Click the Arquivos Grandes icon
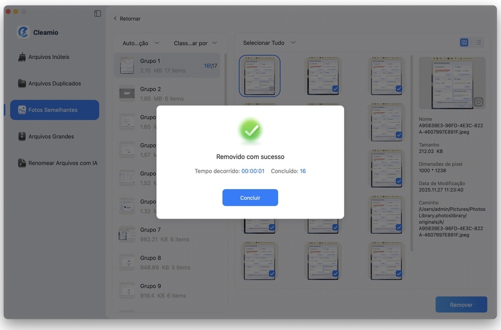Screen dimensions: 501x330 coord(22,137)
